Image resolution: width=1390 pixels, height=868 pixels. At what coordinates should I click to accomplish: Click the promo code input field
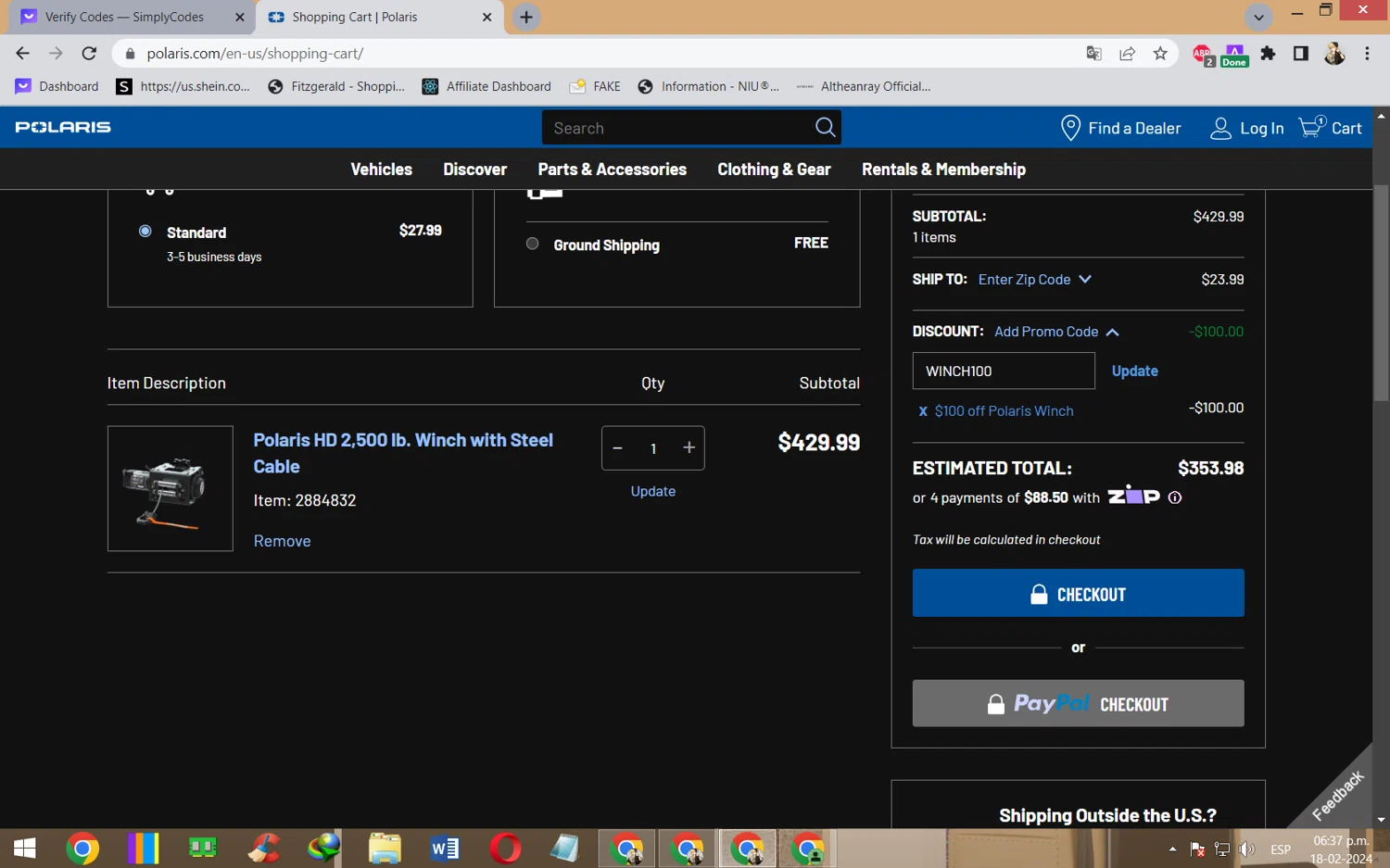(x=1004, y=371)
